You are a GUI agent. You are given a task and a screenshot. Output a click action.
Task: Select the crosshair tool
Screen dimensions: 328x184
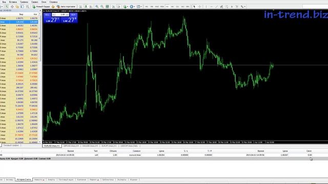[x=199, y=7]
